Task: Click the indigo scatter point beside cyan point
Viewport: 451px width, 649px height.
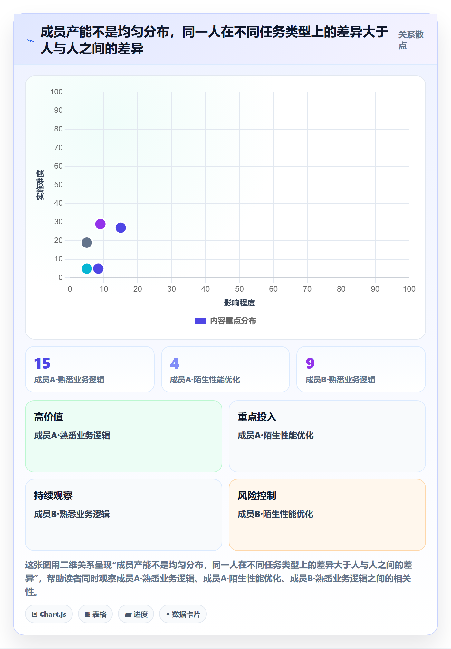Action: [x=98, y=268]
